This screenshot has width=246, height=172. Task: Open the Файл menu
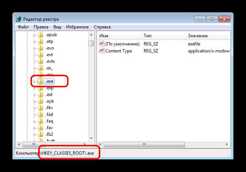tap(23, 27)
